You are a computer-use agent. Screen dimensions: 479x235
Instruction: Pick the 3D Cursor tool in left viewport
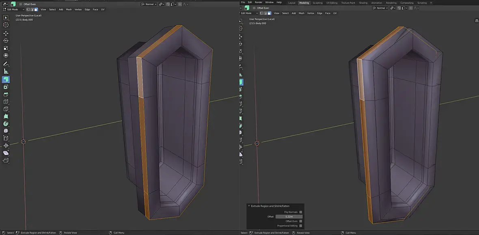point(6,25)
